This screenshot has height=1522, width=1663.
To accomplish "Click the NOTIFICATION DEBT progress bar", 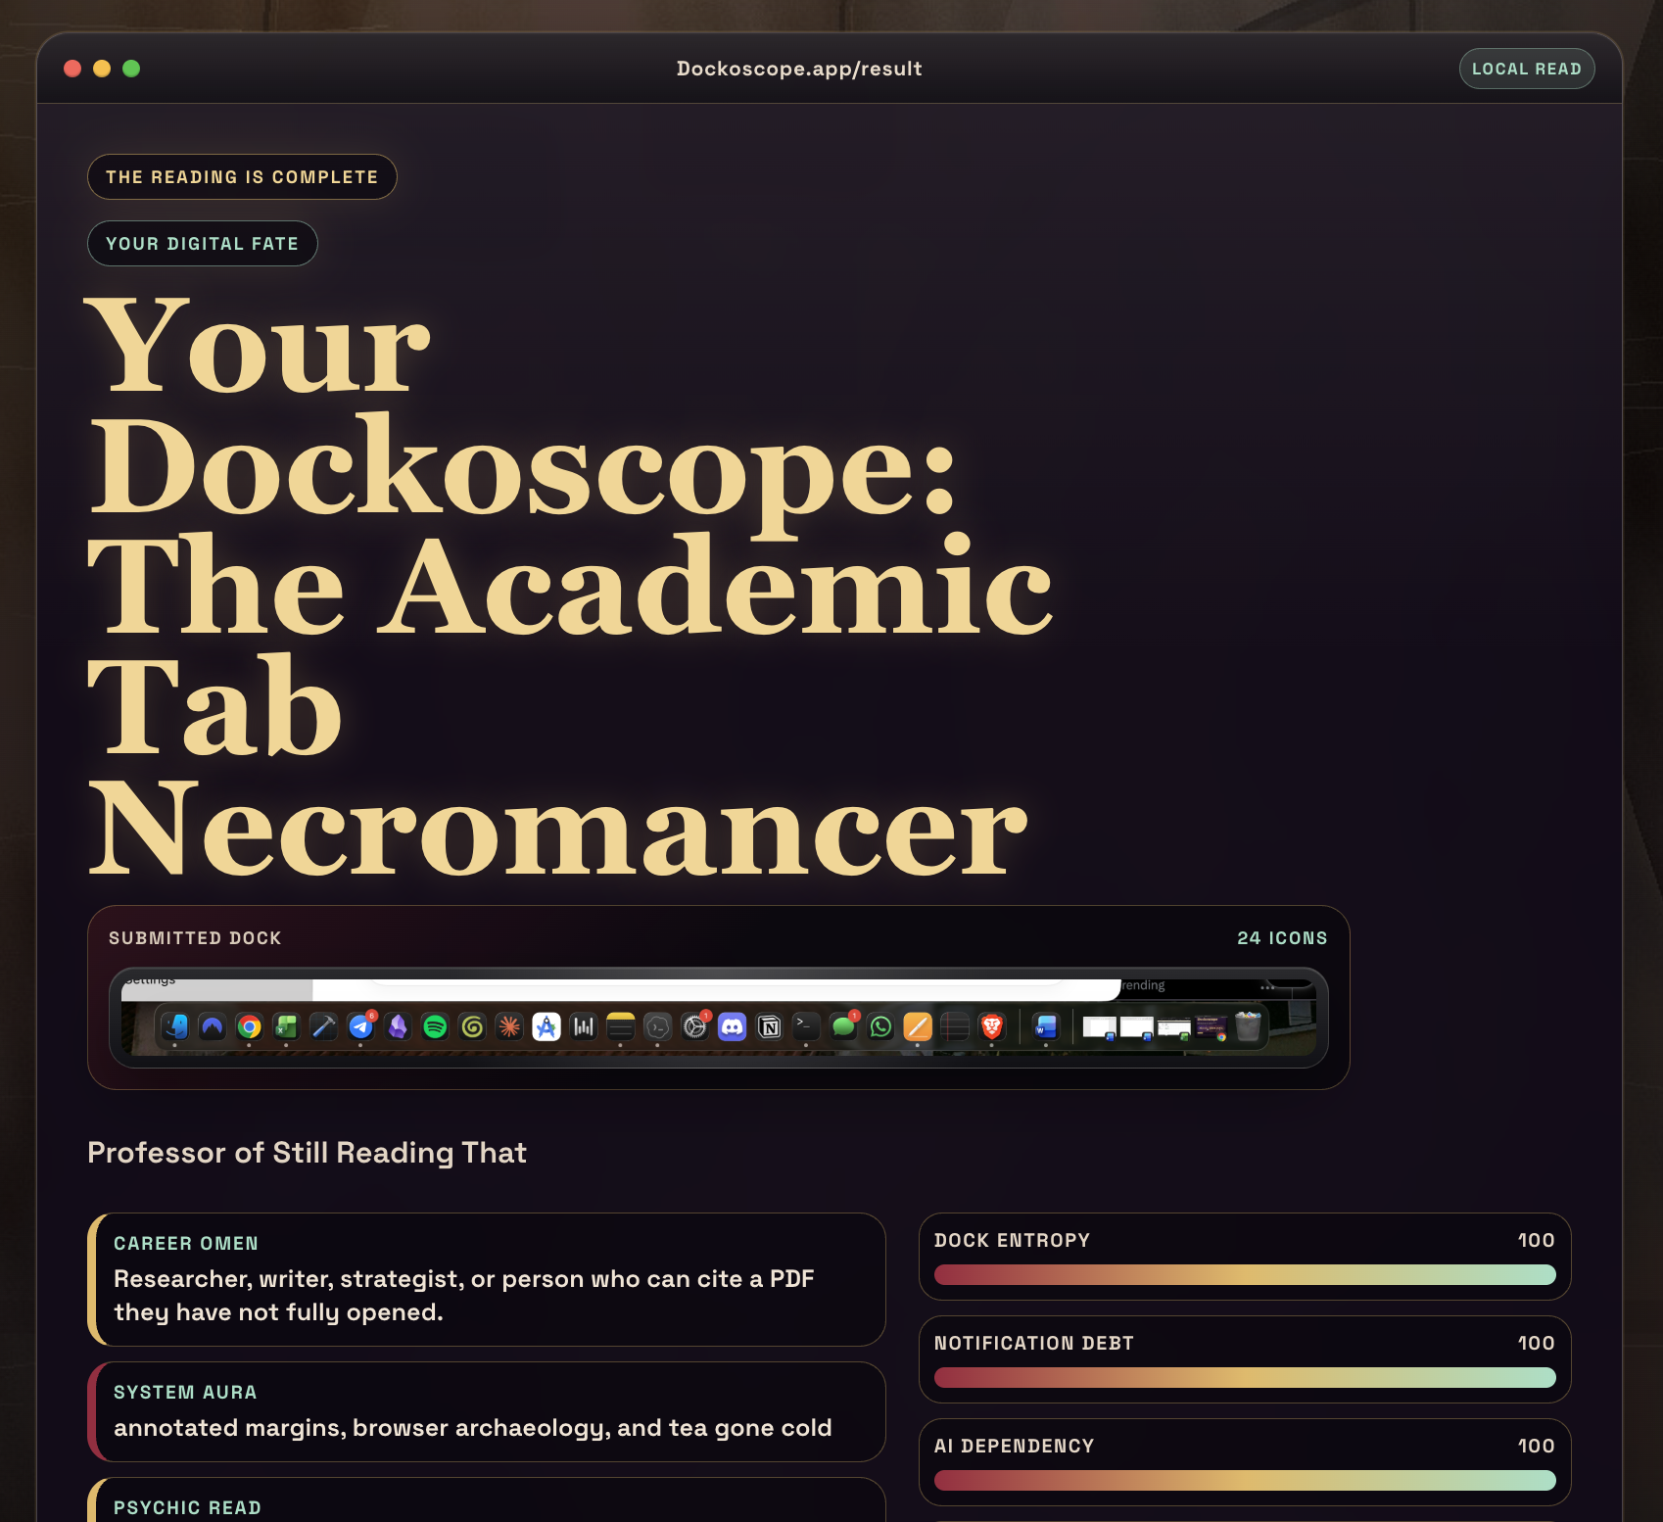I will tap(1245, 1377).
